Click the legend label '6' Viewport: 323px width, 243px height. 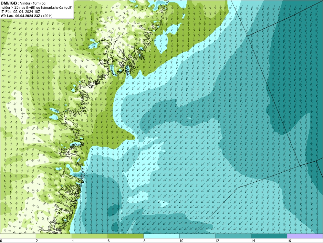point(109,241)
